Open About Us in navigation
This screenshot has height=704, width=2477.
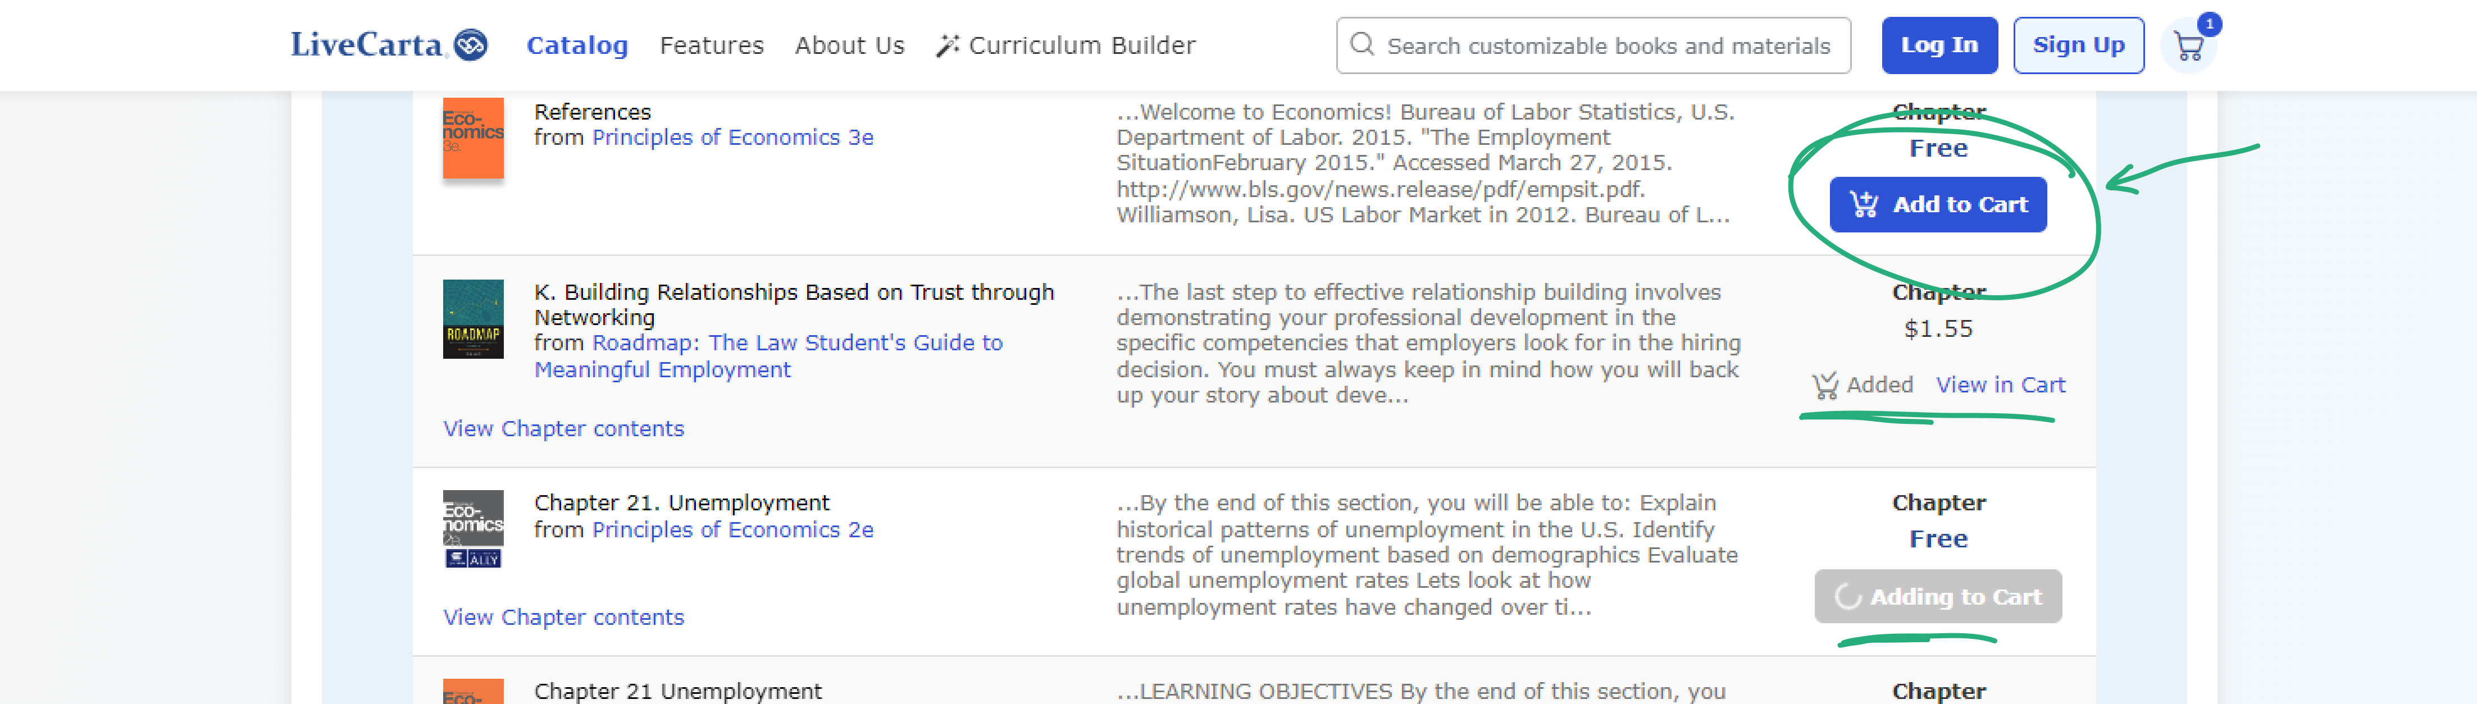[849, 45]
